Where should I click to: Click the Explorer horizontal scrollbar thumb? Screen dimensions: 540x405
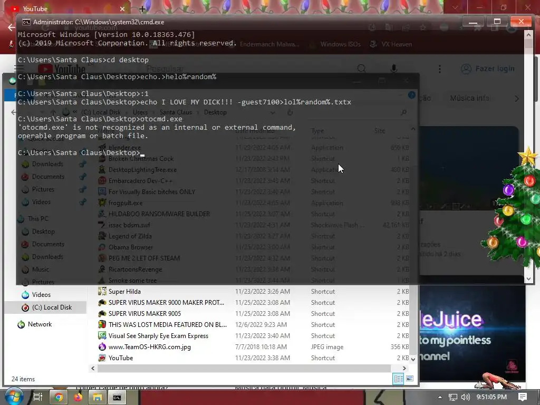(x=244, y=368)
